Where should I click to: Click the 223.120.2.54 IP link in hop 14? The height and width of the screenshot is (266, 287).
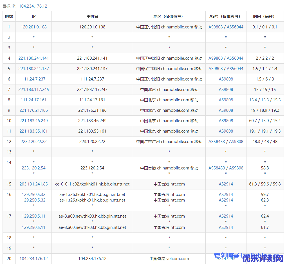[x=34, y=168]
